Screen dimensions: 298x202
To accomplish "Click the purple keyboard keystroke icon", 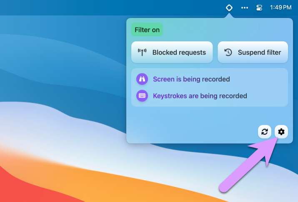I will [142, 96].
